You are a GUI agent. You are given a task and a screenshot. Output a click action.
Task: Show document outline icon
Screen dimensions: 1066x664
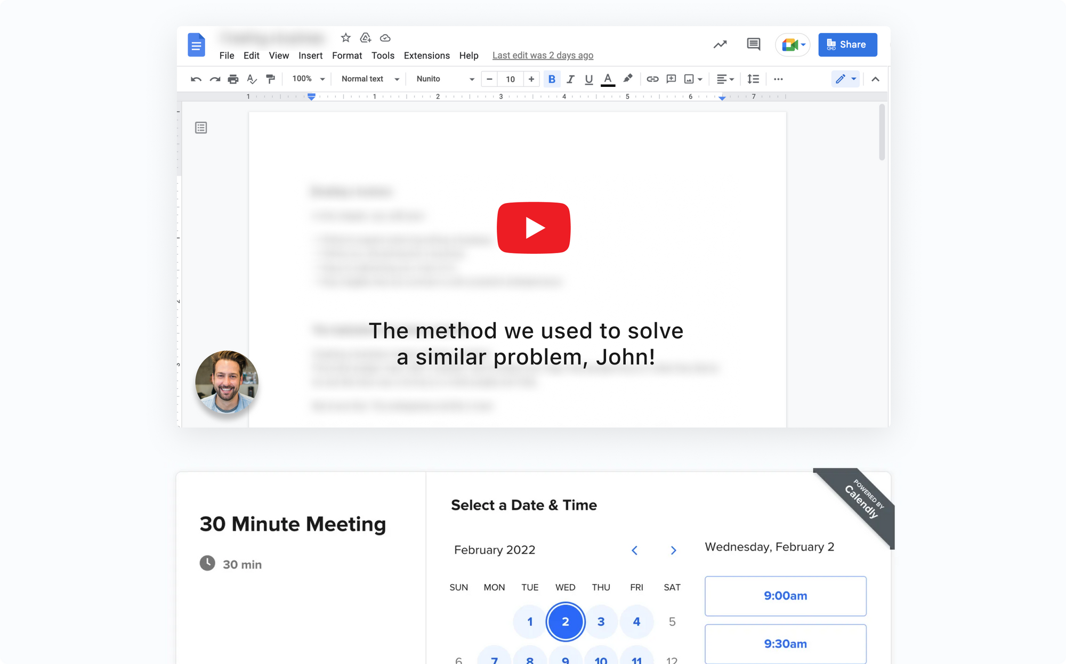pyautogui.click(x=201, y=128)
